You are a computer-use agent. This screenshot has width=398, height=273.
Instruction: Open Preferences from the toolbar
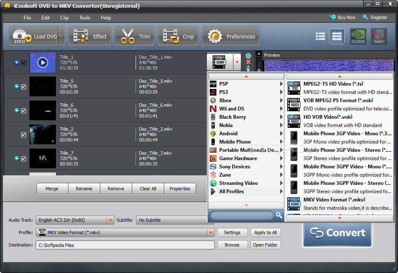(x=231, y=36)
